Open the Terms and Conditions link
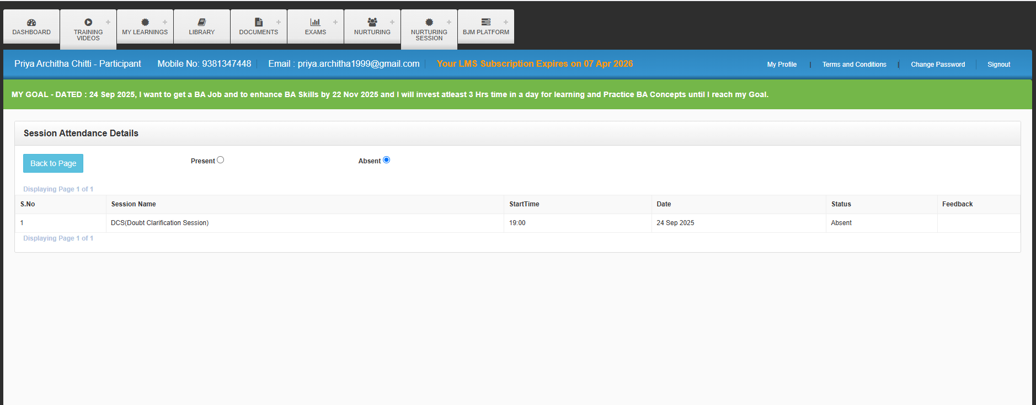This screenshot has width=1036, height=405. (x=854, y=65)
